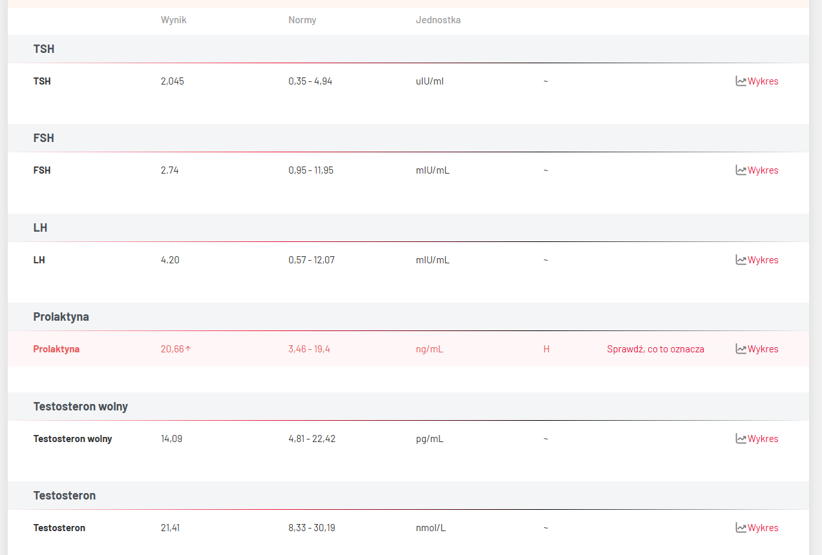Click the chart icon beside the LH result
This screenshot has height=555, width=822.
pos(741,260)
